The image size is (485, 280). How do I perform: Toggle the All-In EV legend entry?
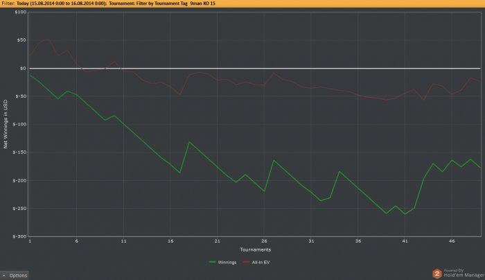[261, 262]
